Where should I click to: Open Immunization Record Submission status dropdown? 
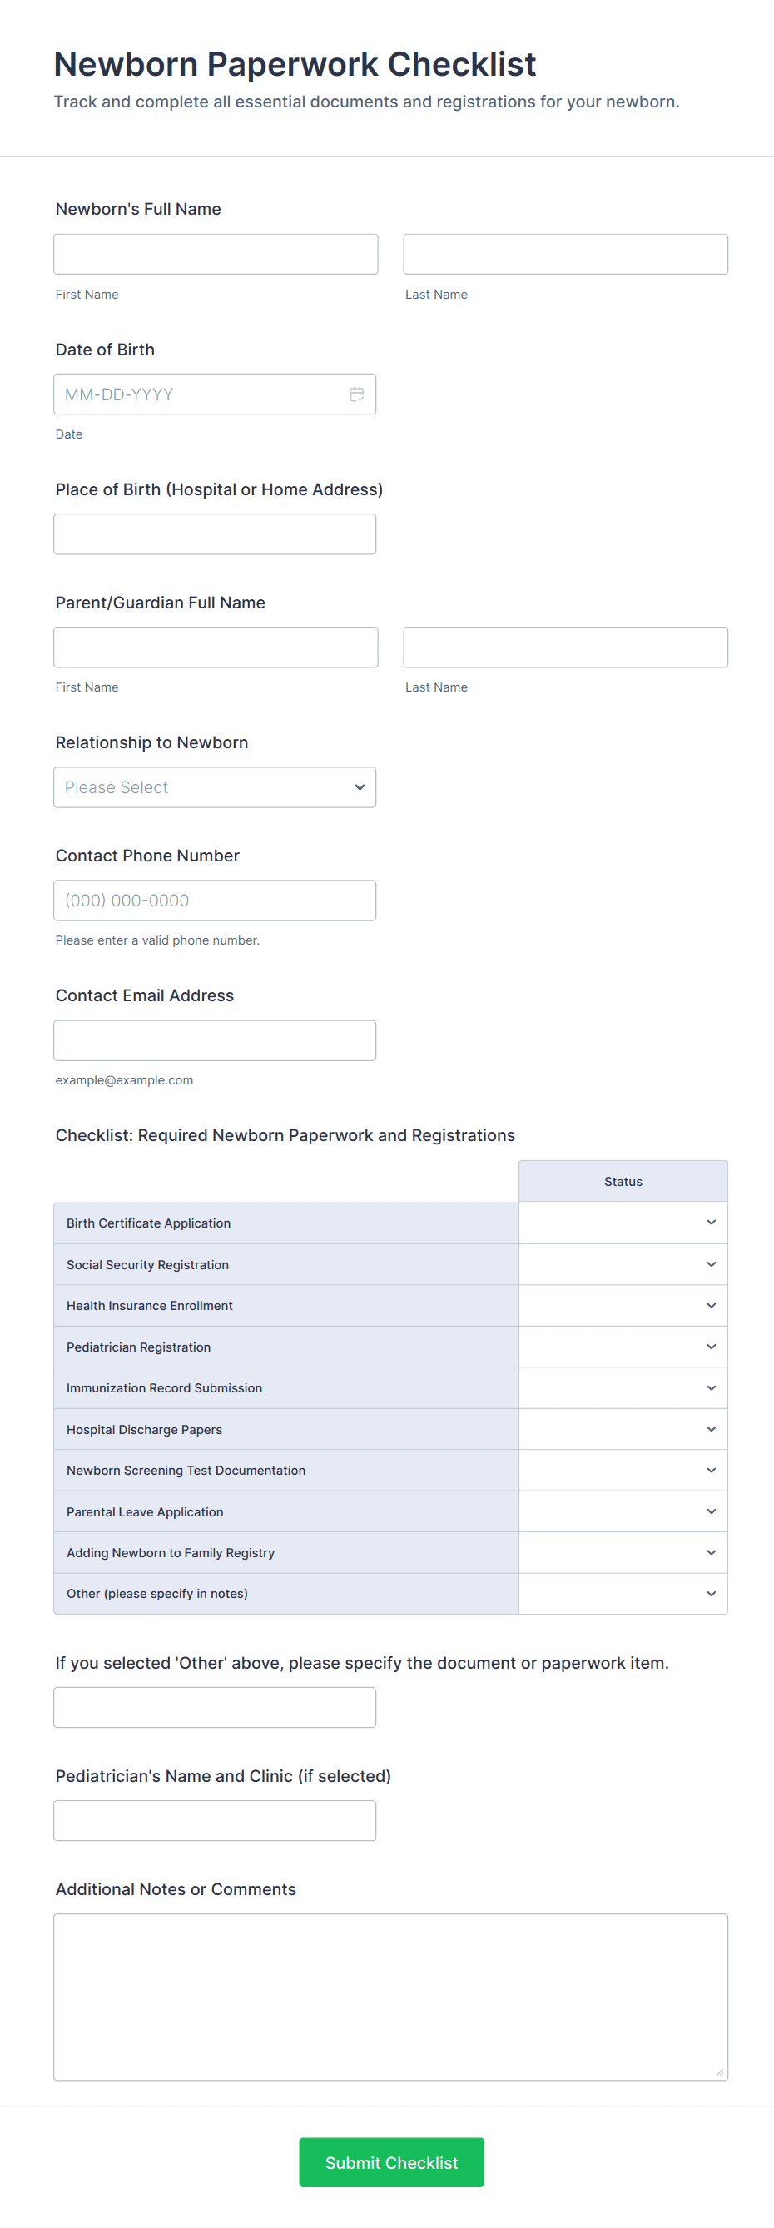[x=623, y=1387]
